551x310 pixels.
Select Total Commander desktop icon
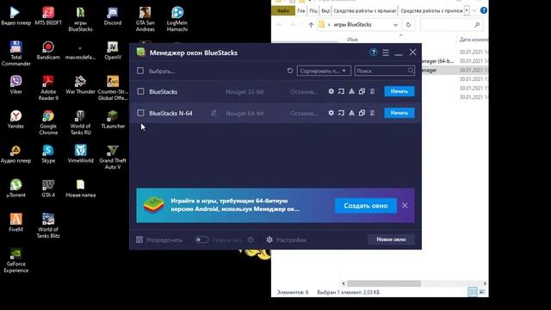[15, 53]
